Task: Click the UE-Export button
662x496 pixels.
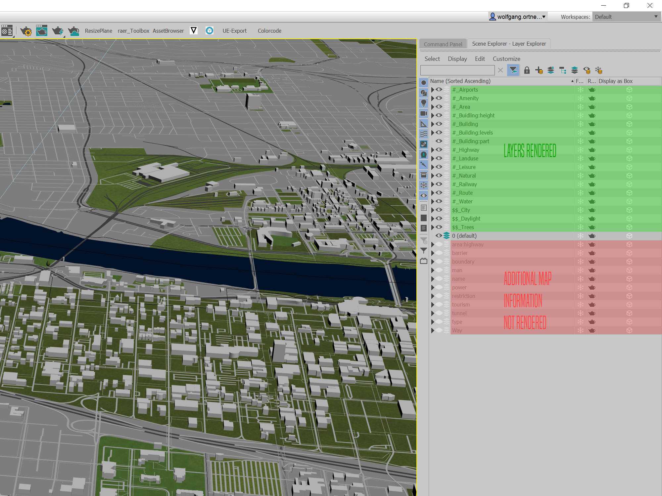Action: 234,31
